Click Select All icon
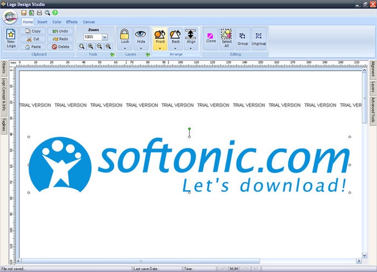Screen dimensions: 377x272 click(227, 38)
